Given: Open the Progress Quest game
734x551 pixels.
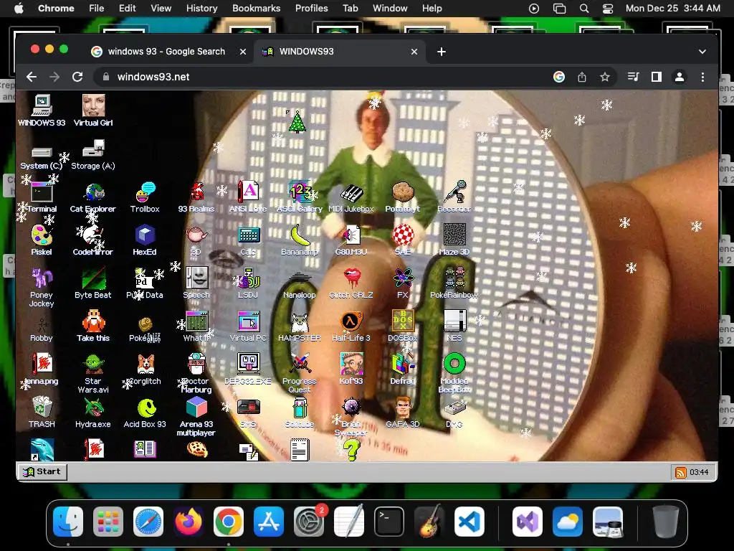Looking at the screenshot, I should (x=299, y=373).
